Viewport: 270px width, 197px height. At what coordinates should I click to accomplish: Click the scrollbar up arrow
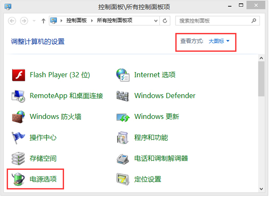261,58
